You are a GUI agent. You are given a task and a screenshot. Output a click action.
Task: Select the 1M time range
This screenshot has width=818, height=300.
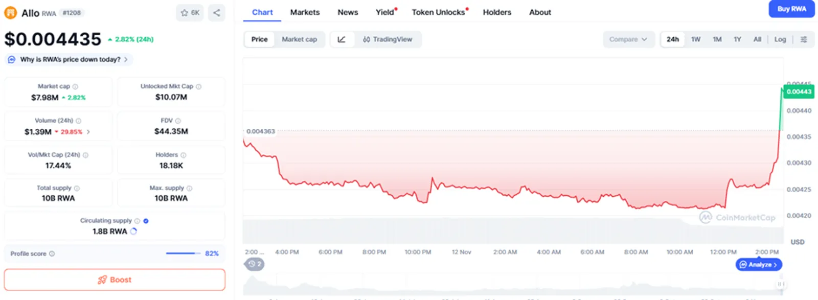pos(717,39)
